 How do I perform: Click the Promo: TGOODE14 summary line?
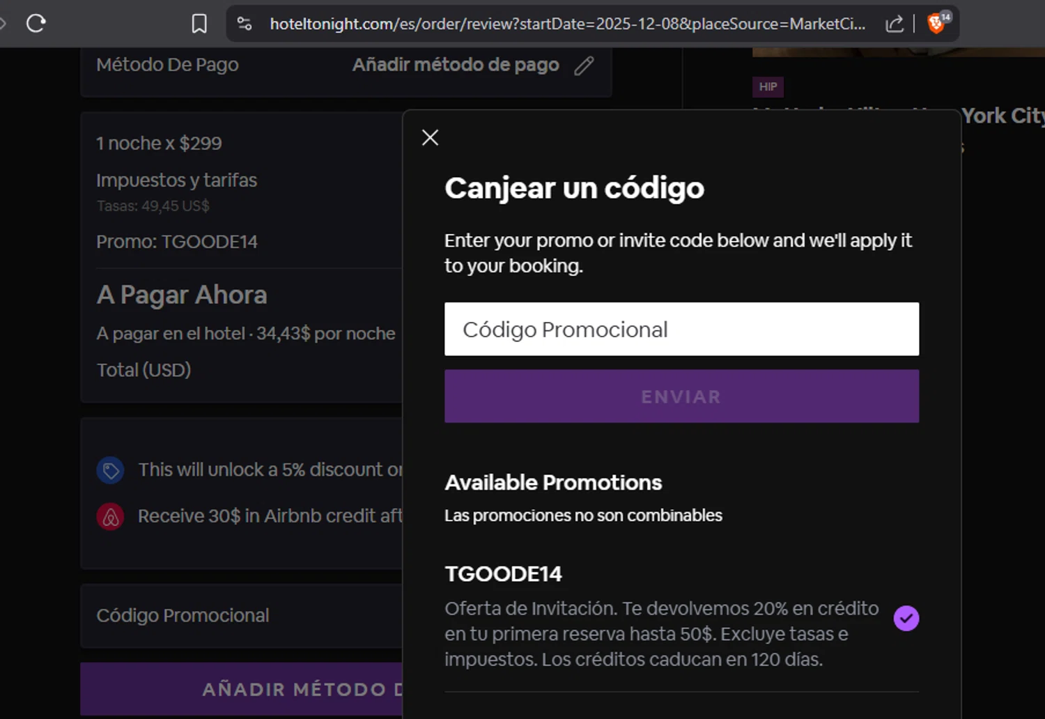[177, 242]
